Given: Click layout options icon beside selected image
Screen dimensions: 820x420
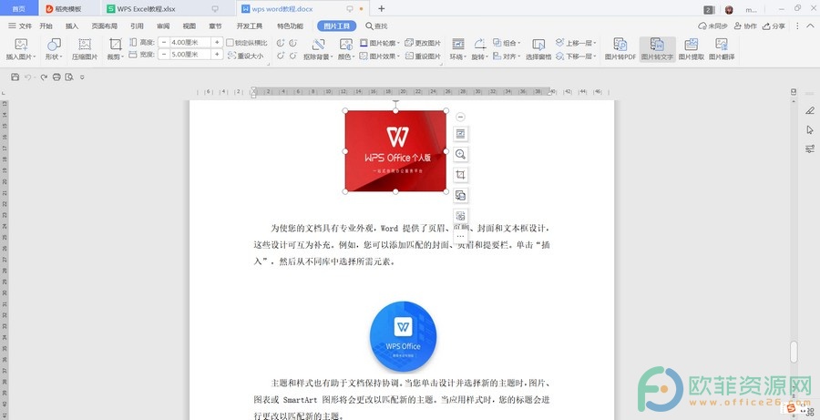Looking at the screenshot, I should 460,134.
